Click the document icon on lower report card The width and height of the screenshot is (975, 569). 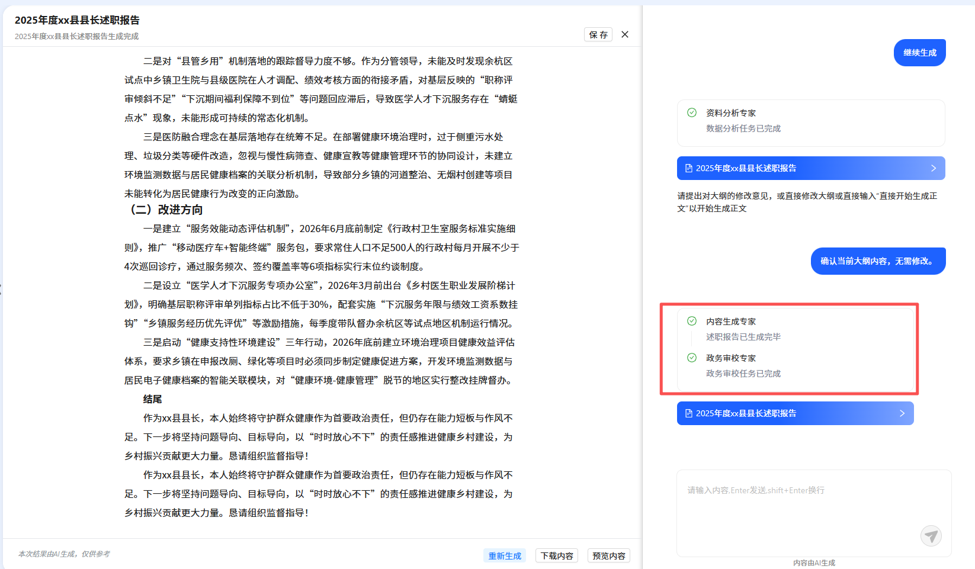pos(688,413)
